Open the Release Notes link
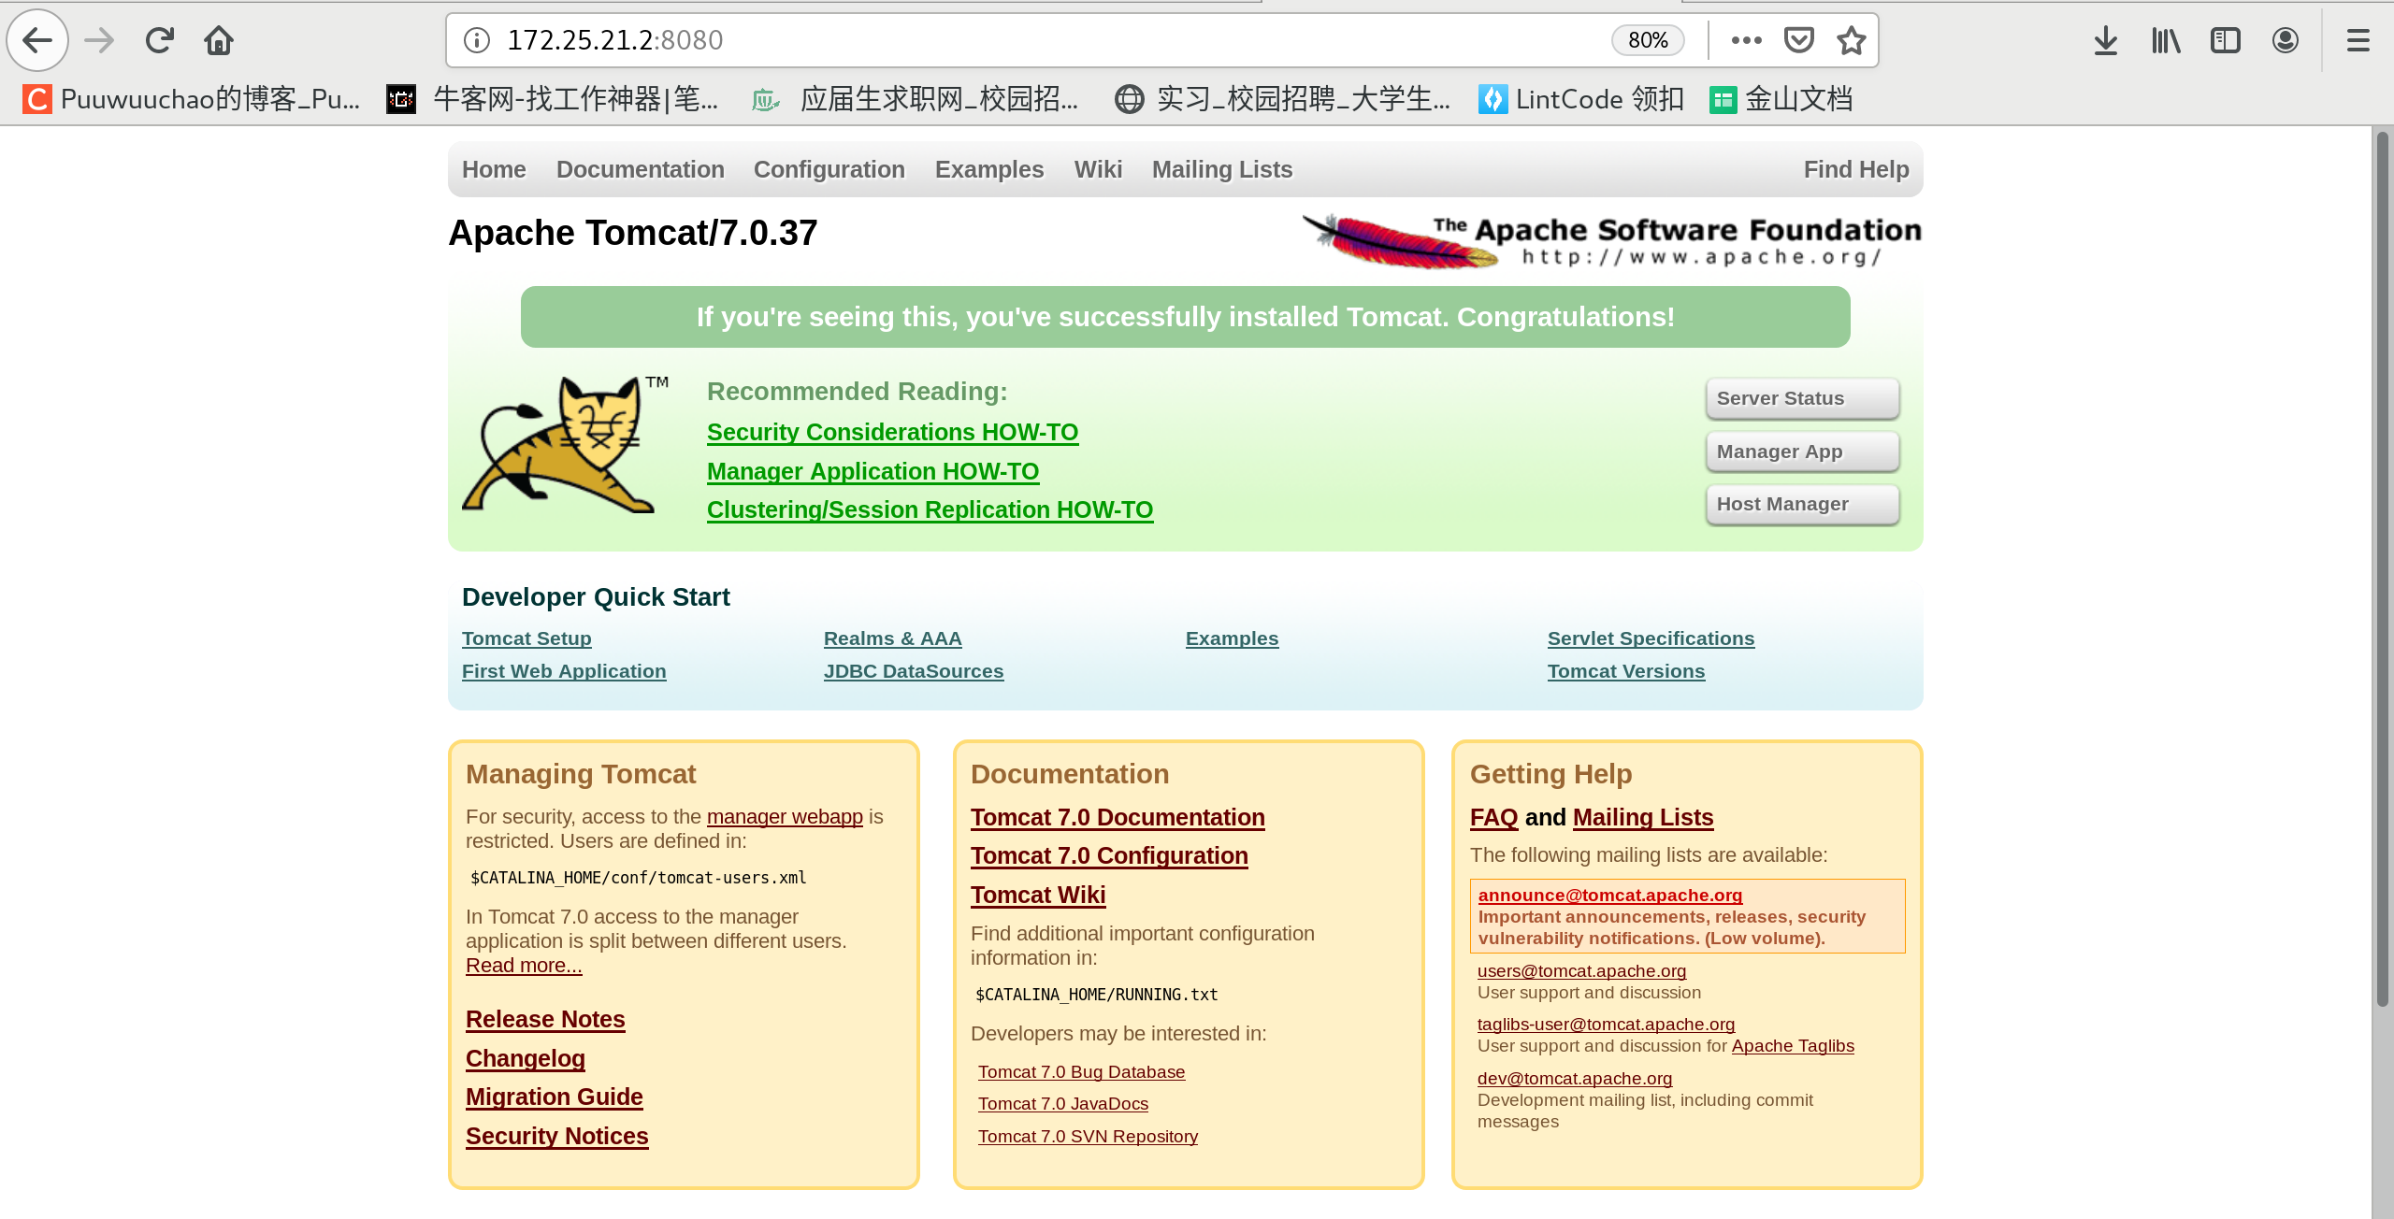This screenshot has width=2394, height=1219. [x=545, y=1019]
